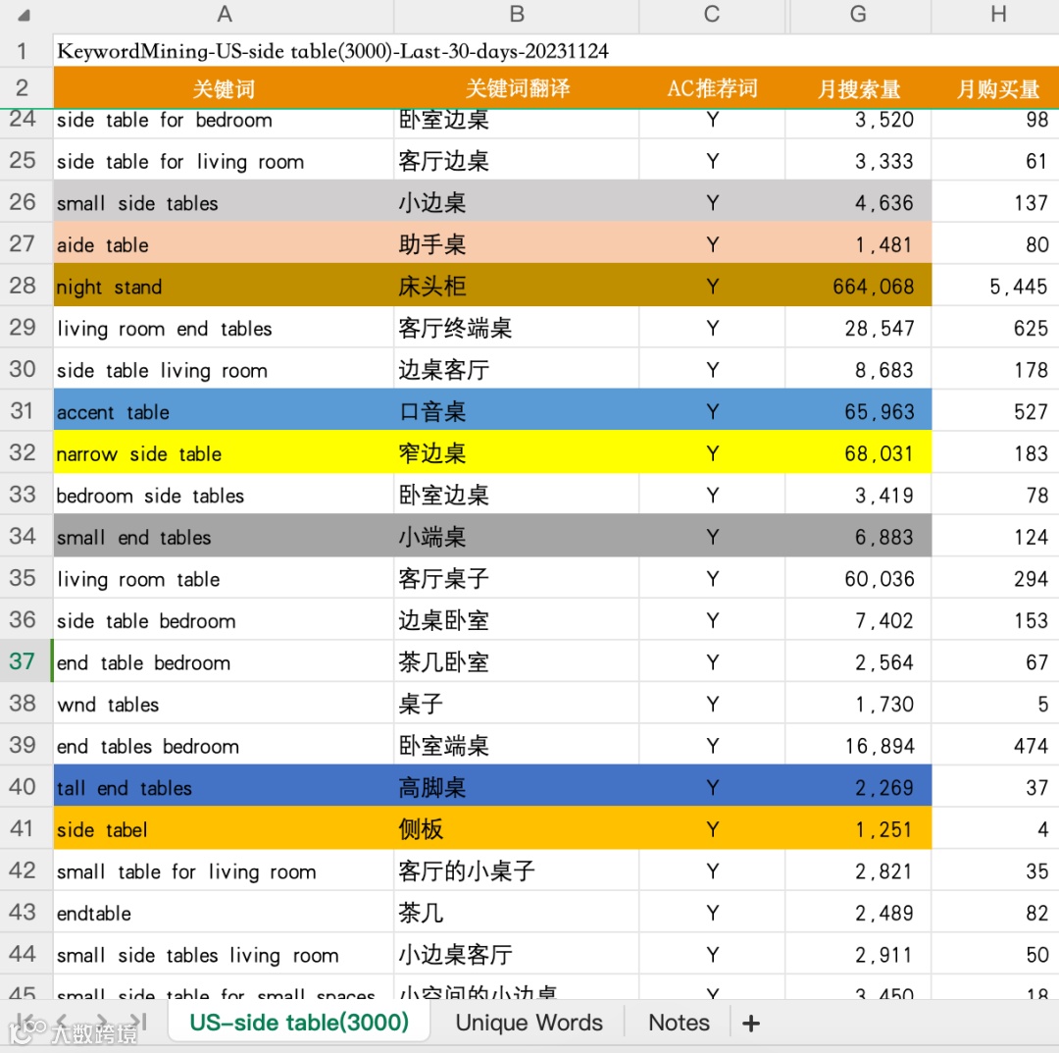Switch to the Notes sheet tab
The image size is (1059, 1053).
tap(679, 1022)
